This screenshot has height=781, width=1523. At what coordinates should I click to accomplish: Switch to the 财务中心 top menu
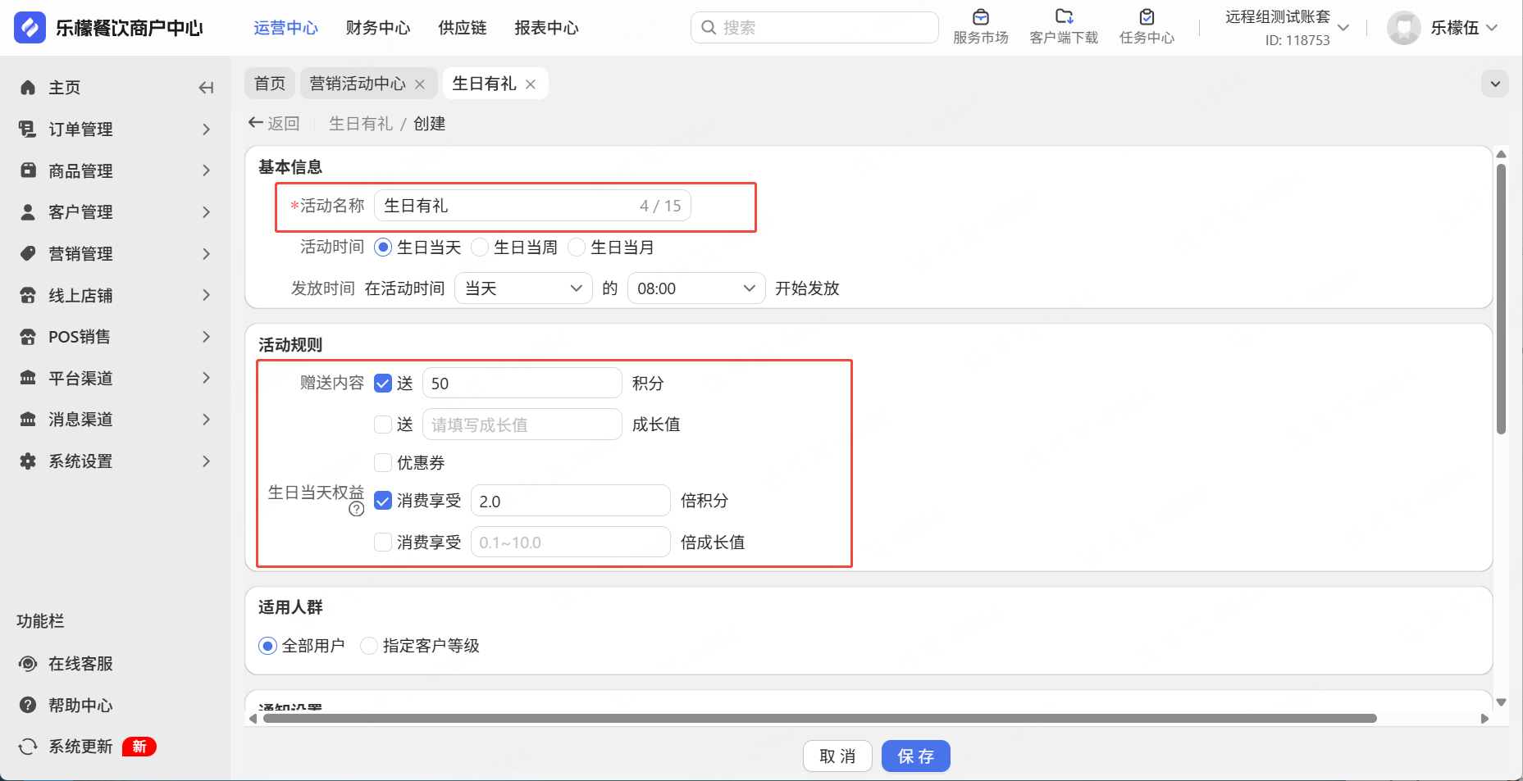tap(378, 28)
